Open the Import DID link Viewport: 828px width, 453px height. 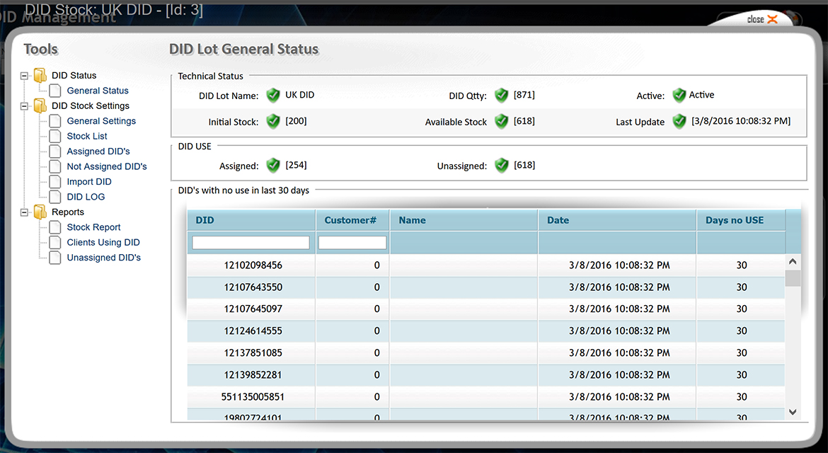tap(89, 182)
